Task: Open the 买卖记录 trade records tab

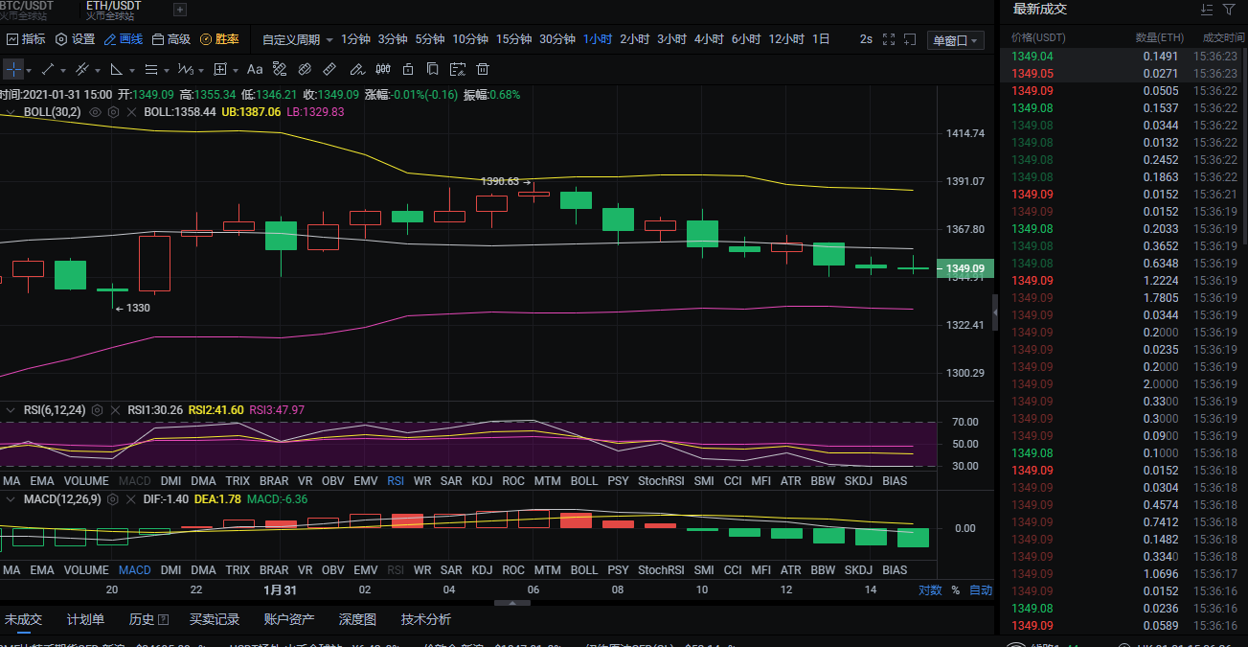Action: tap(215, 619)
